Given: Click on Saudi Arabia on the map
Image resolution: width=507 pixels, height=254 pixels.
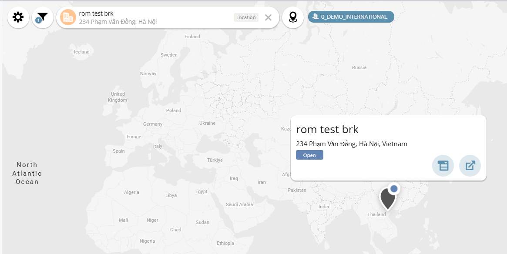Looking at the screenshot, I should [x=239, y=204].
